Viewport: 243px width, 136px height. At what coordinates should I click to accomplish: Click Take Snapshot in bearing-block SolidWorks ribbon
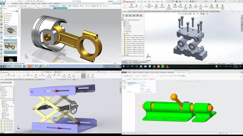217,6
